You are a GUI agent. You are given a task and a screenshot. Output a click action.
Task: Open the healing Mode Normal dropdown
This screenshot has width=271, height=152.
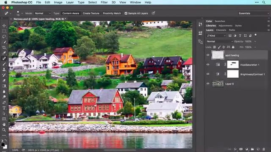pyautogui.click(x=42, y=13)
